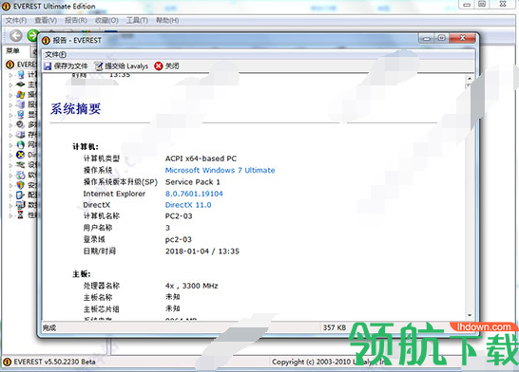
Task: Expand the Benchmark tree node
Action: 10,215
